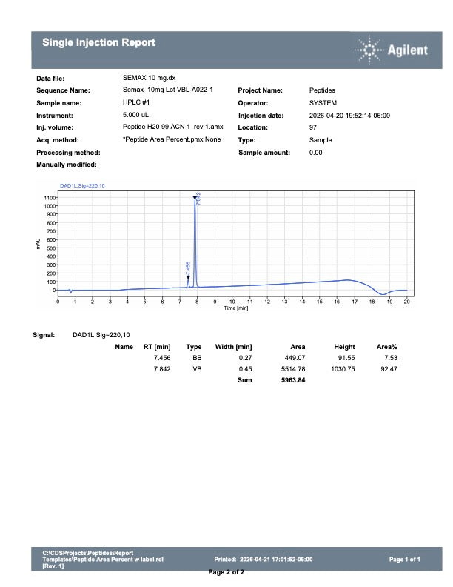The height and width of the screenshot is (587, 453).
Task: Select the 7.53 area percent cell
Action: click(x=391, y=358)
